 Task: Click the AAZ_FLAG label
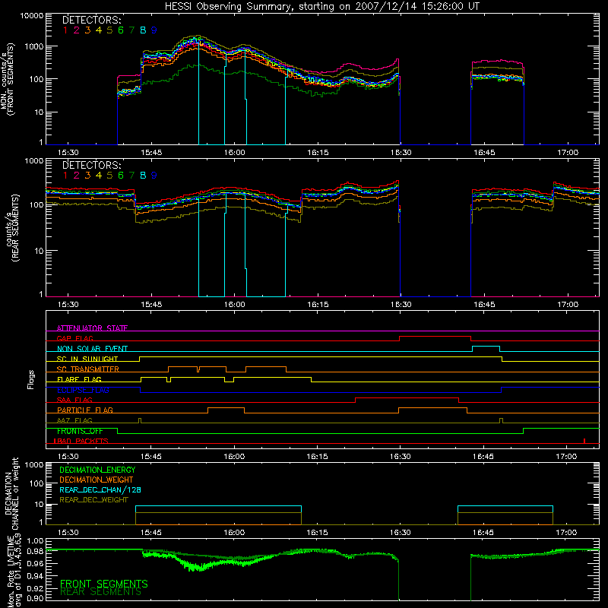74,420
